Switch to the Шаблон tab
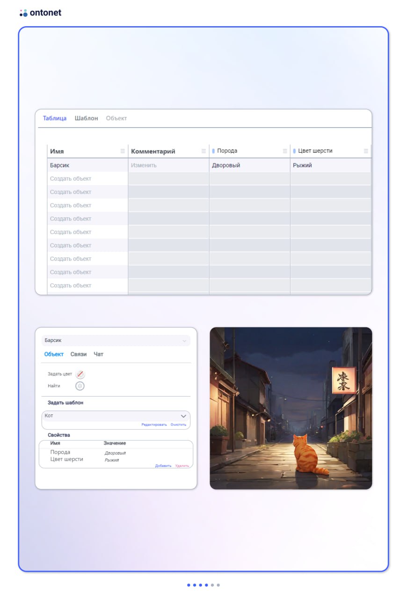407x598 pixels. [x=87, y=118]
